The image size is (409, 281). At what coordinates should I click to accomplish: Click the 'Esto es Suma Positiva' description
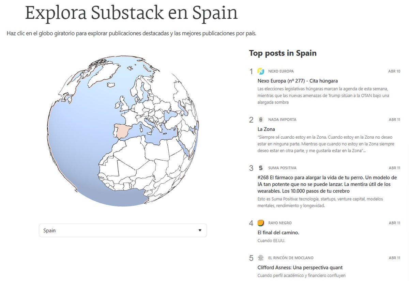click(x=320, y=202)
